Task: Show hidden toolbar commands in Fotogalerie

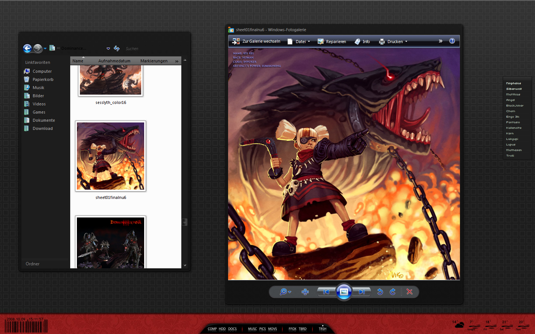Action: point(441,41)
